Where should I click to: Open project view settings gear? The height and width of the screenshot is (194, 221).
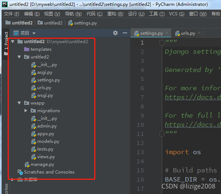(115, 33)
